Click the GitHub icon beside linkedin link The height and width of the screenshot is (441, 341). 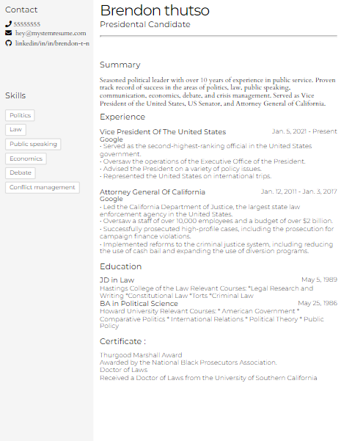pyautogui.click(x=9, y=43)
